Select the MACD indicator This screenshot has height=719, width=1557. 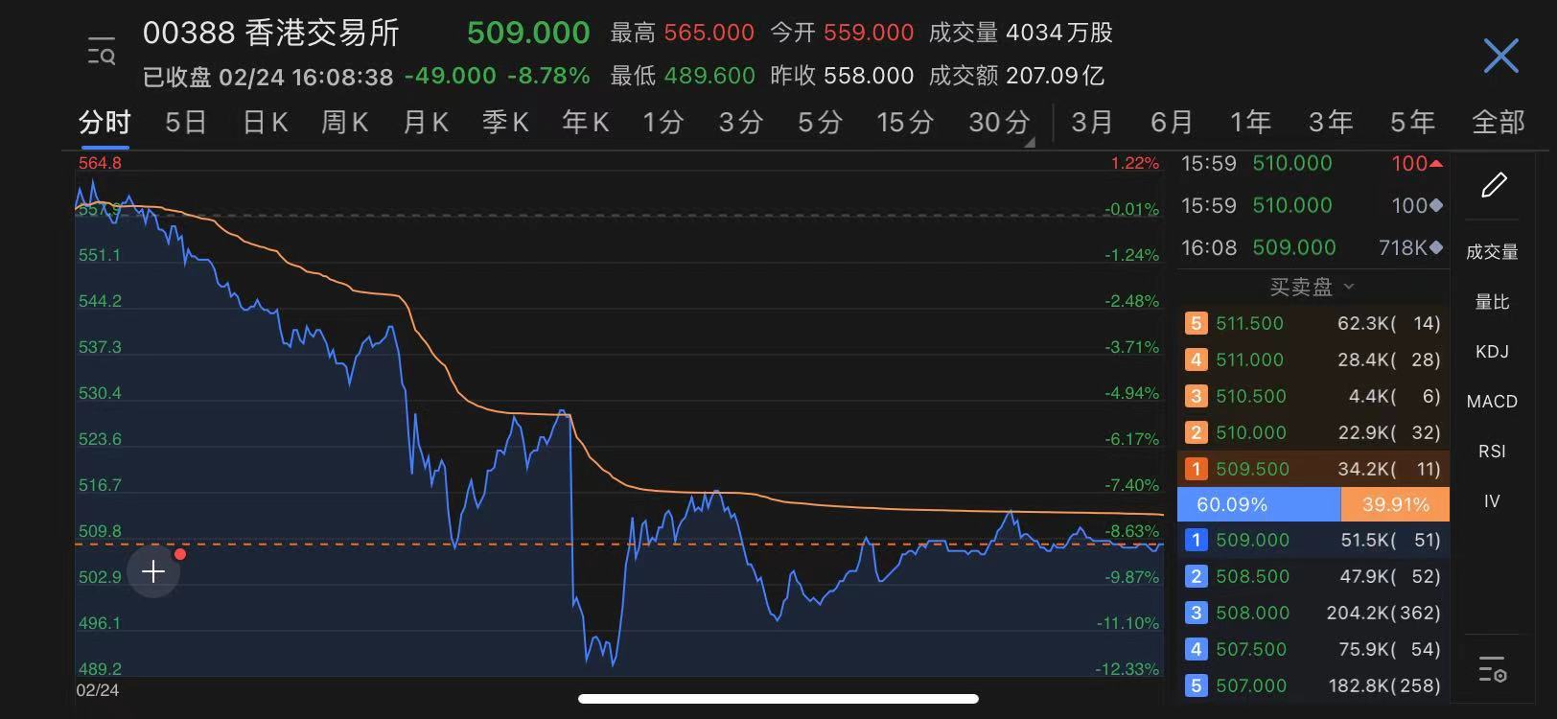(1492, 402)
